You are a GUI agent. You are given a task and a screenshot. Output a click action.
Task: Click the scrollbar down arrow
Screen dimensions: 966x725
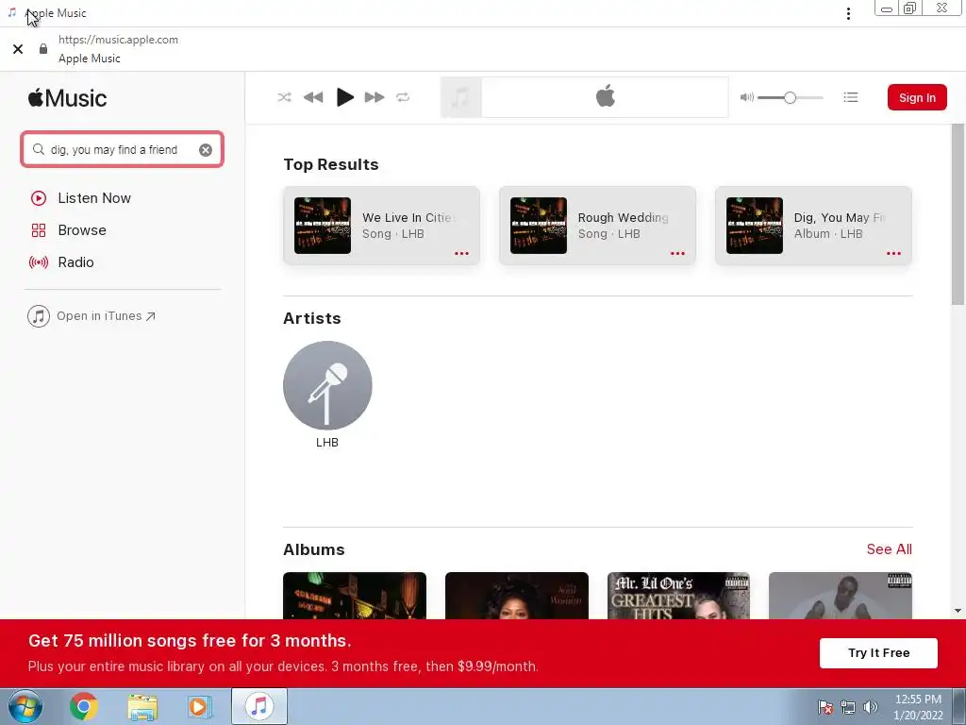pos(958,611)
